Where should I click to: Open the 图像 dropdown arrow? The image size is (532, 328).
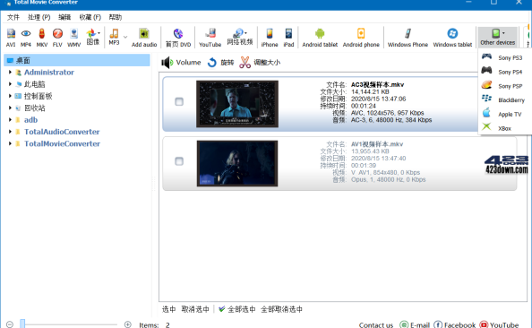coord(99,33)
